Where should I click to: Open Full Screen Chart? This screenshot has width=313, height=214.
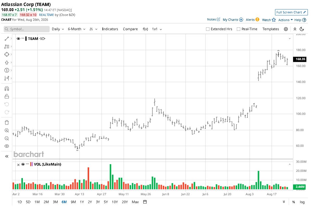(291, 12)
